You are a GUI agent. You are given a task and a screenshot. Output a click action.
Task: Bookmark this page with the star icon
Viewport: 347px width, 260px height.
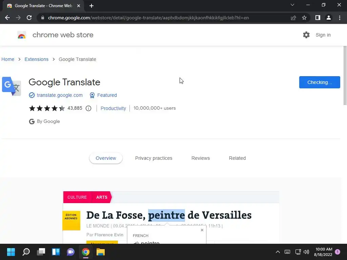(x=304, y=18)
